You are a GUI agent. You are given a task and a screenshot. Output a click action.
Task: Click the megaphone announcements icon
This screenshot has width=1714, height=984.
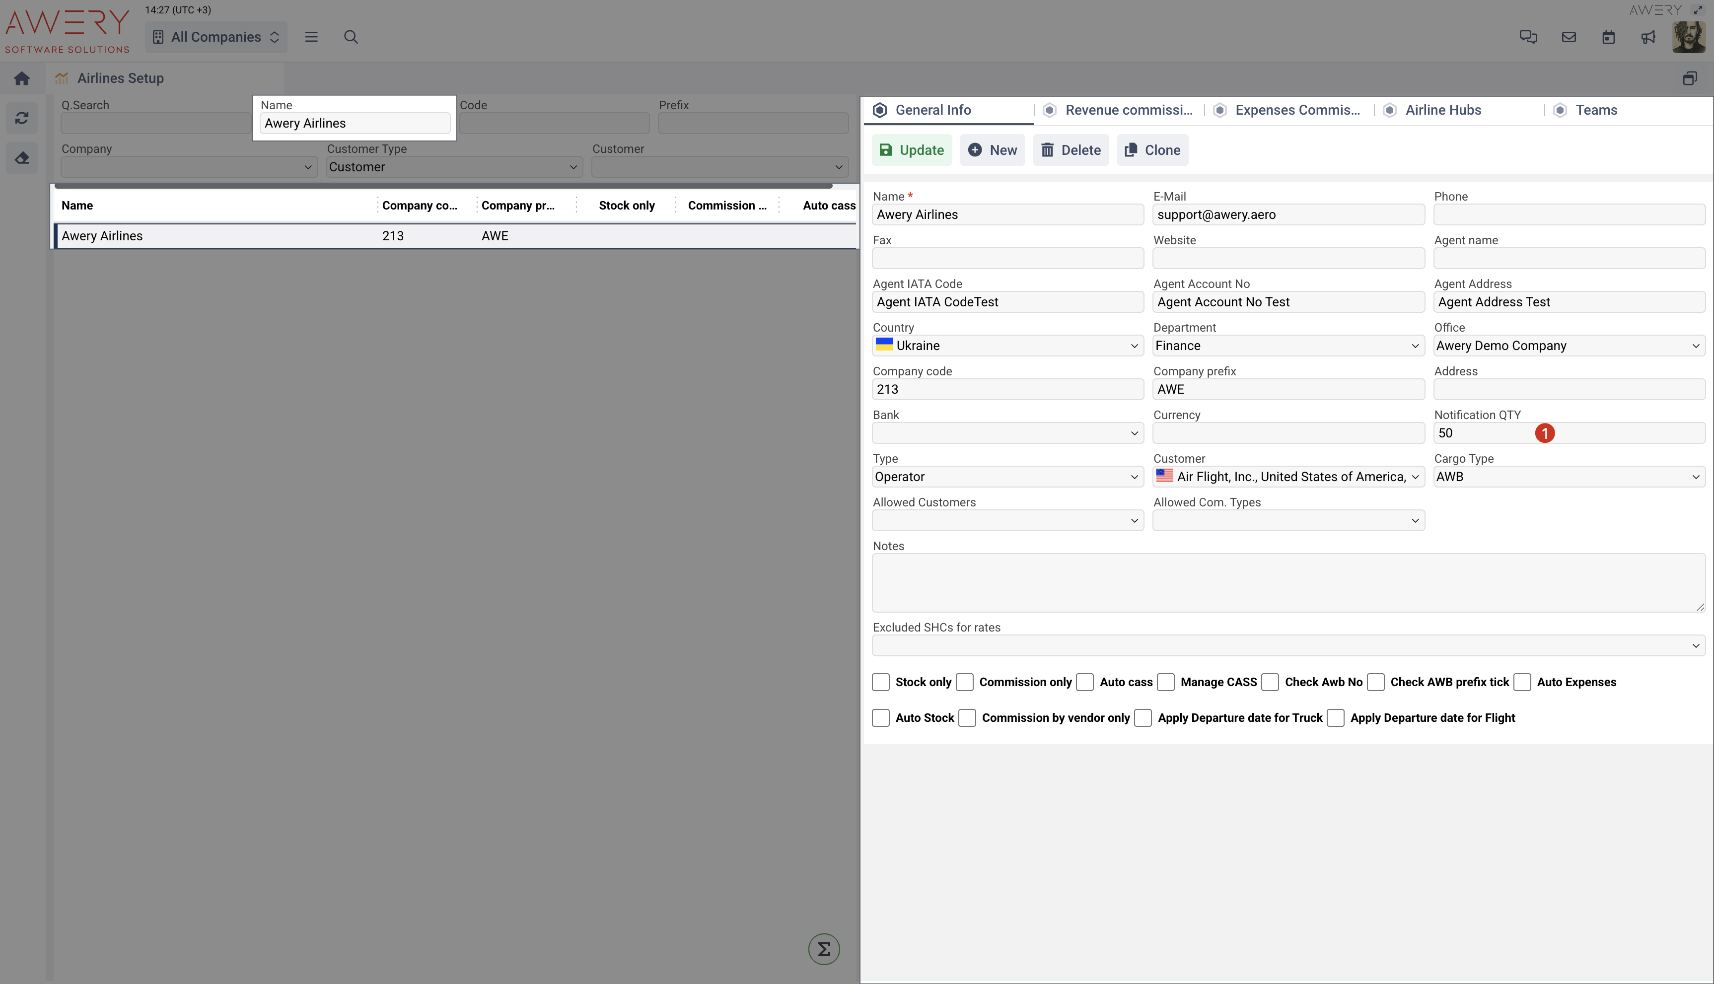click(1648, 37)
